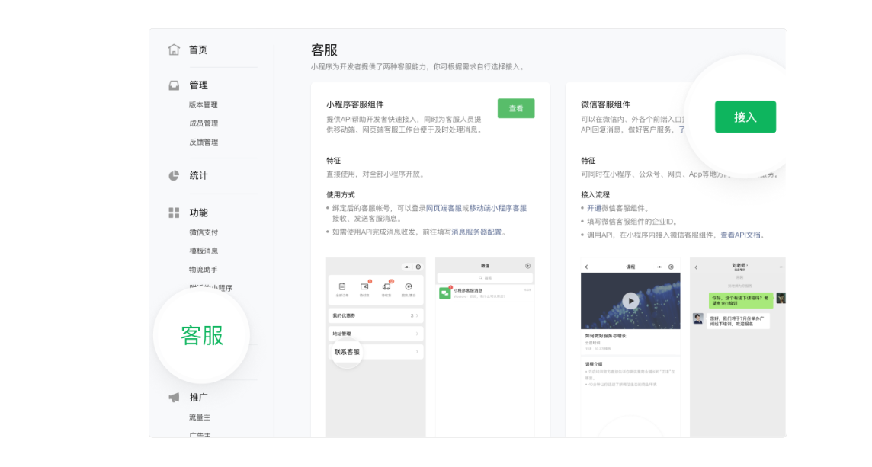Open 反馈管理 in the sidebar
872x467 pixels.
point(203,142)
